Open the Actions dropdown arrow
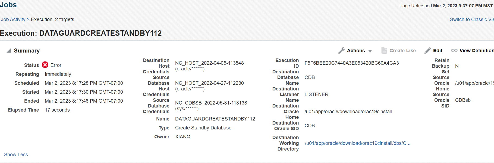This screenshot has width=494, height=163. tap(370, 51)
